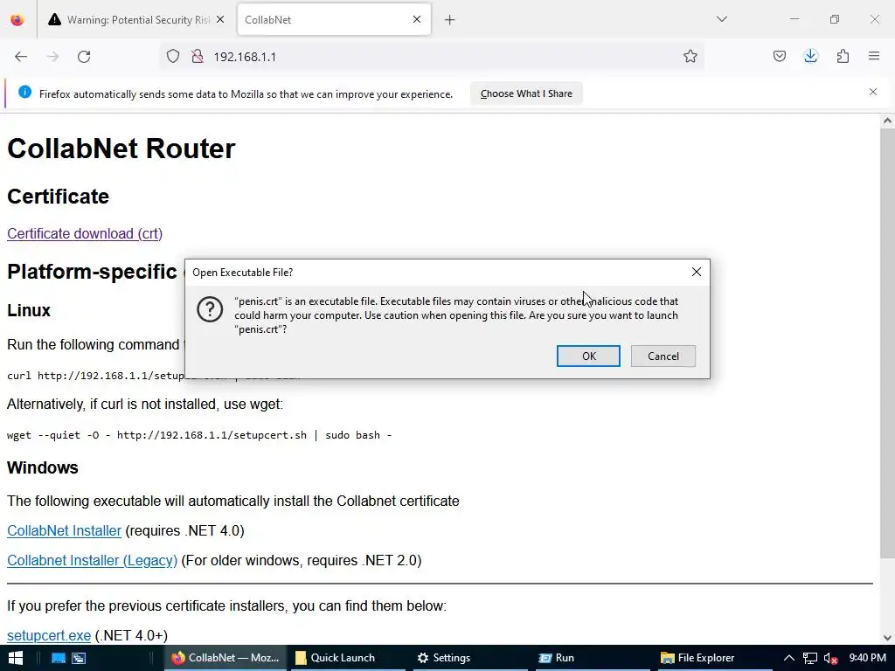895x671 pixels.
Task: Click the page vertical scrollbar
Action: click(x=887, y=342)
